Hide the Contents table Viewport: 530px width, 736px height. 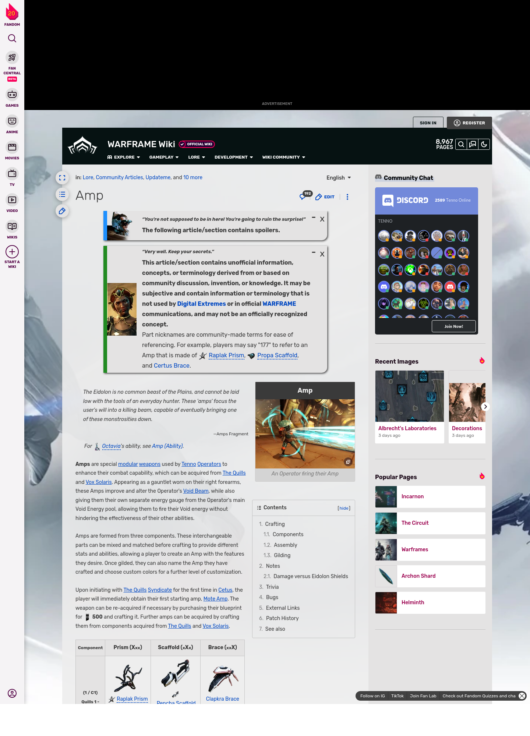click(344, 508)
